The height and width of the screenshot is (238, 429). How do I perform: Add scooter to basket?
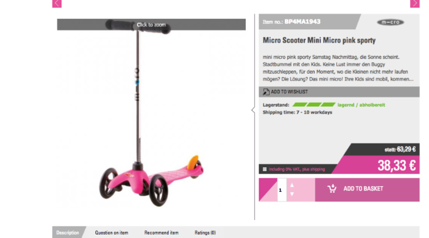367,190
